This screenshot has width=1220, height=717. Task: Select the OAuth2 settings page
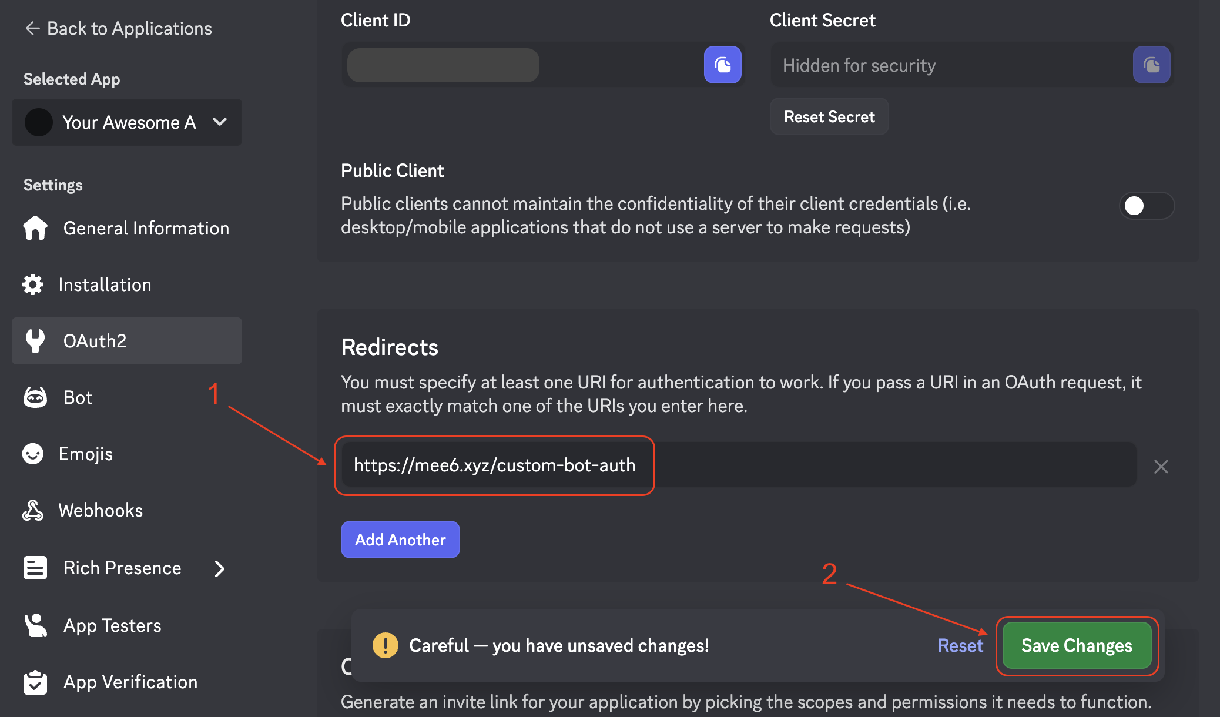coord(127,341)
